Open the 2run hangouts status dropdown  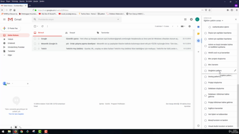coord(12,83)
